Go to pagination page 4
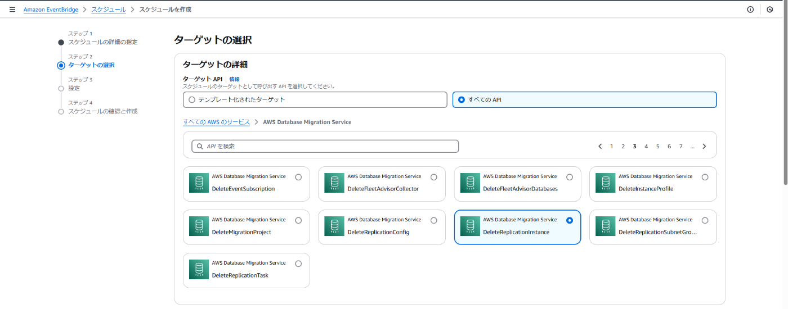The width and height of the screenshot is (788, 309). (x=646, y=146)
